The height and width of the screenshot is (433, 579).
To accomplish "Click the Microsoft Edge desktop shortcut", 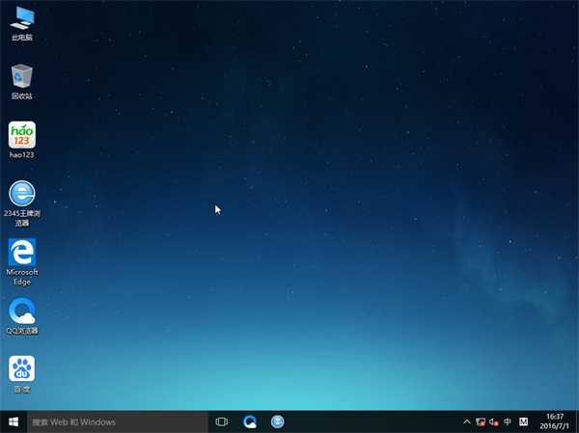I will pyautogui.click(x=21, y=253).
